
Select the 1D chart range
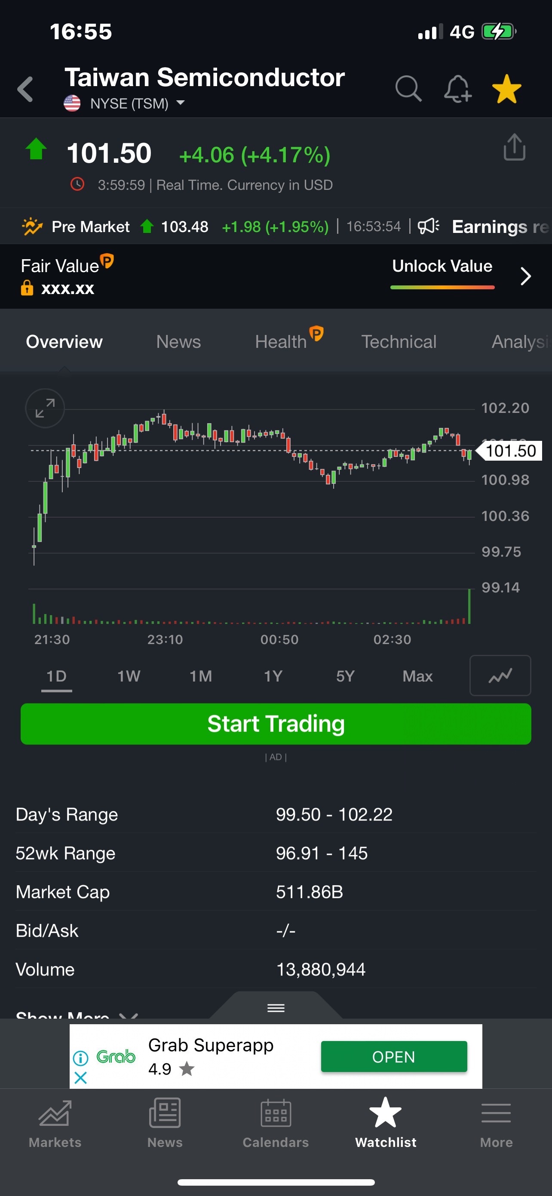pos(57,676)
